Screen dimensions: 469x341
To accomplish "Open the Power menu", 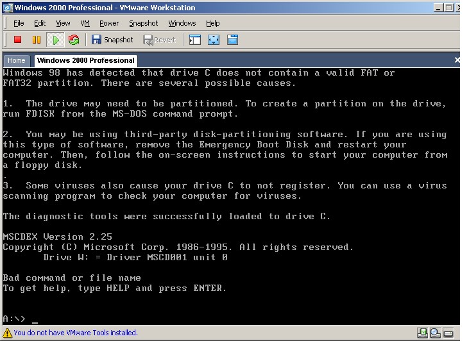I will click(109, 23).
